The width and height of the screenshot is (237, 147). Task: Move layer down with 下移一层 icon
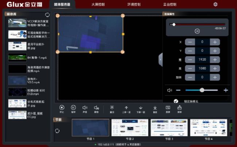[140, 107]
